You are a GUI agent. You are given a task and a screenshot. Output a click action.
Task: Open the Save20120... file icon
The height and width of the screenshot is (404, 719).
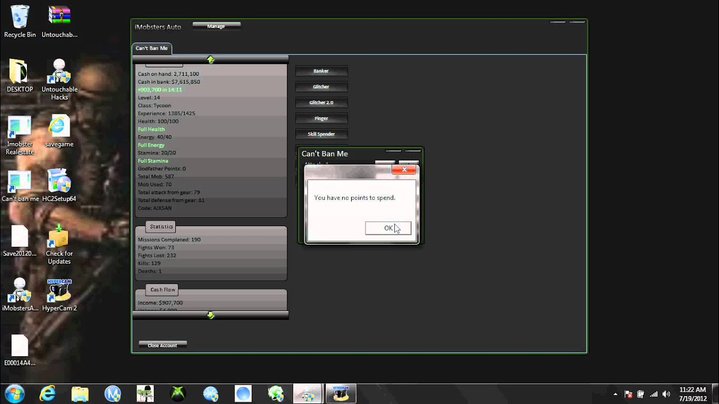[x=20, y=241]
